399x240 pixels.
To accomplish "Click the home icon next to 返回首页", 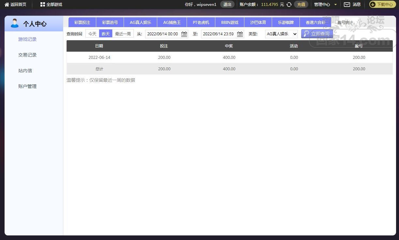I will pos(7,5).
